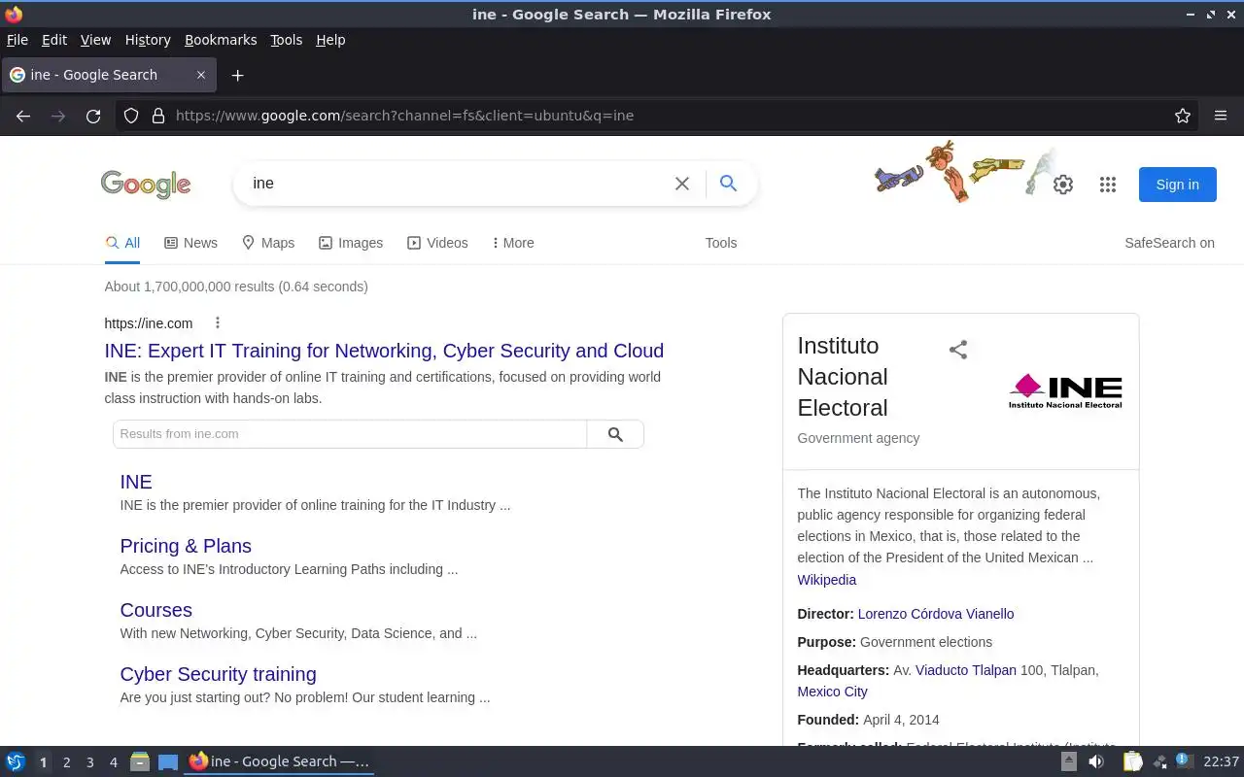Open the 'Pricing & Plans' sitelink
This screenshot has width=1244, height=777.
[186, 546]
